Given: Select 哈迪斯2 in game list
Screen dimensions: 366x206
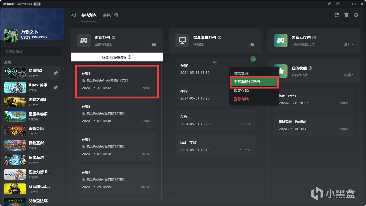Looking at the screenshot, I should point(31,73).
